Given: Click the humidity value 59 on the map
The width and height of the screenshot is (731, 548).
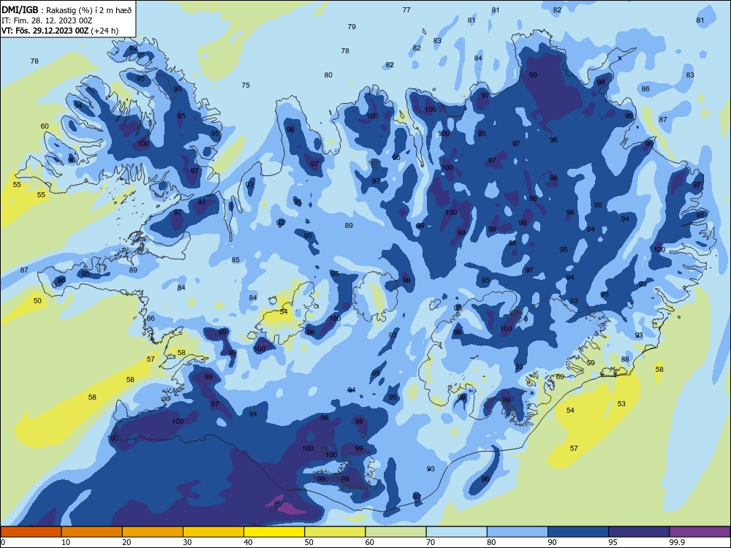Looking at the screenshot, I should click(591, 362).
